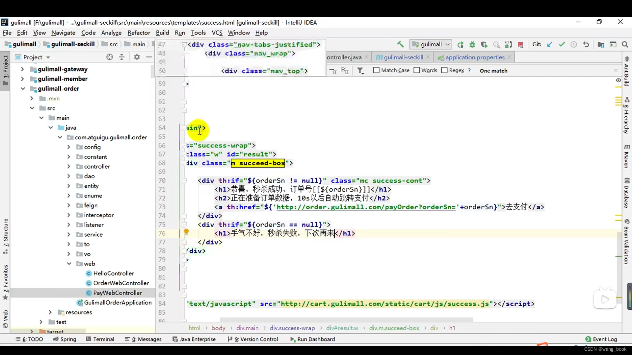
Task: Click the editor horizontal scrollbar
Action: (346, 320)
